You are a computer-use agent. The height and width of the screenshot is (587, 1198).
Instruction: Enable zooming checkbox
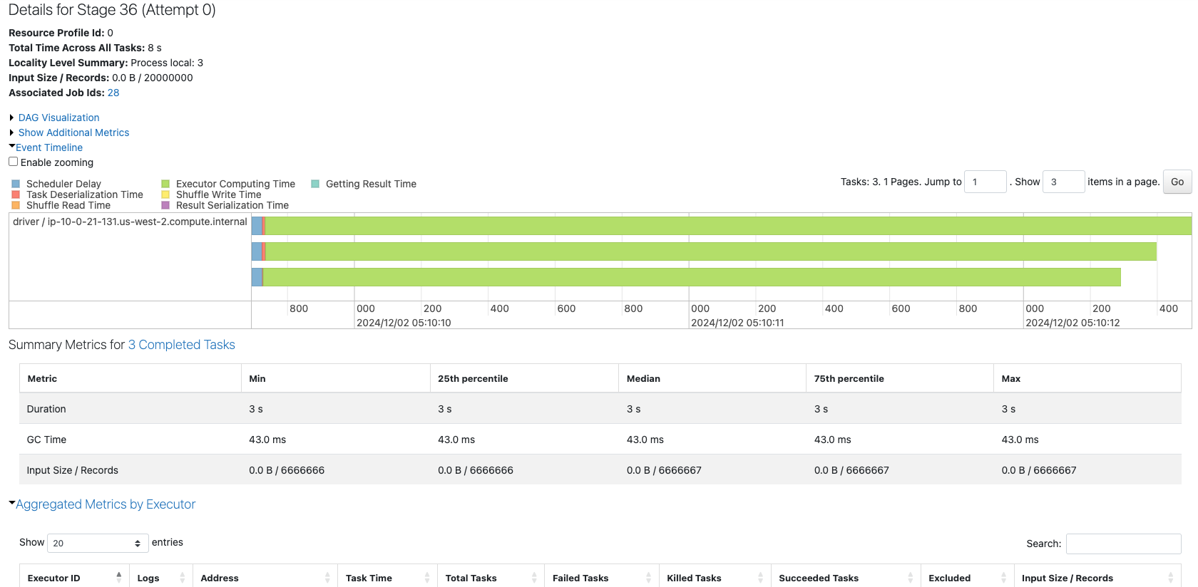13,162
